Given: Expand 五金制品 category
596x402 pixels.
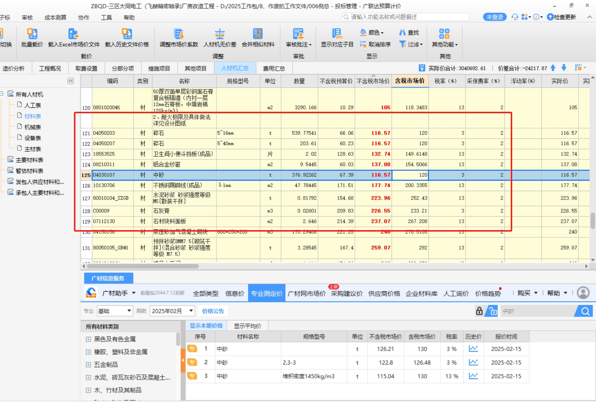Looking at the screenshot, I should [x=88, y=364].
